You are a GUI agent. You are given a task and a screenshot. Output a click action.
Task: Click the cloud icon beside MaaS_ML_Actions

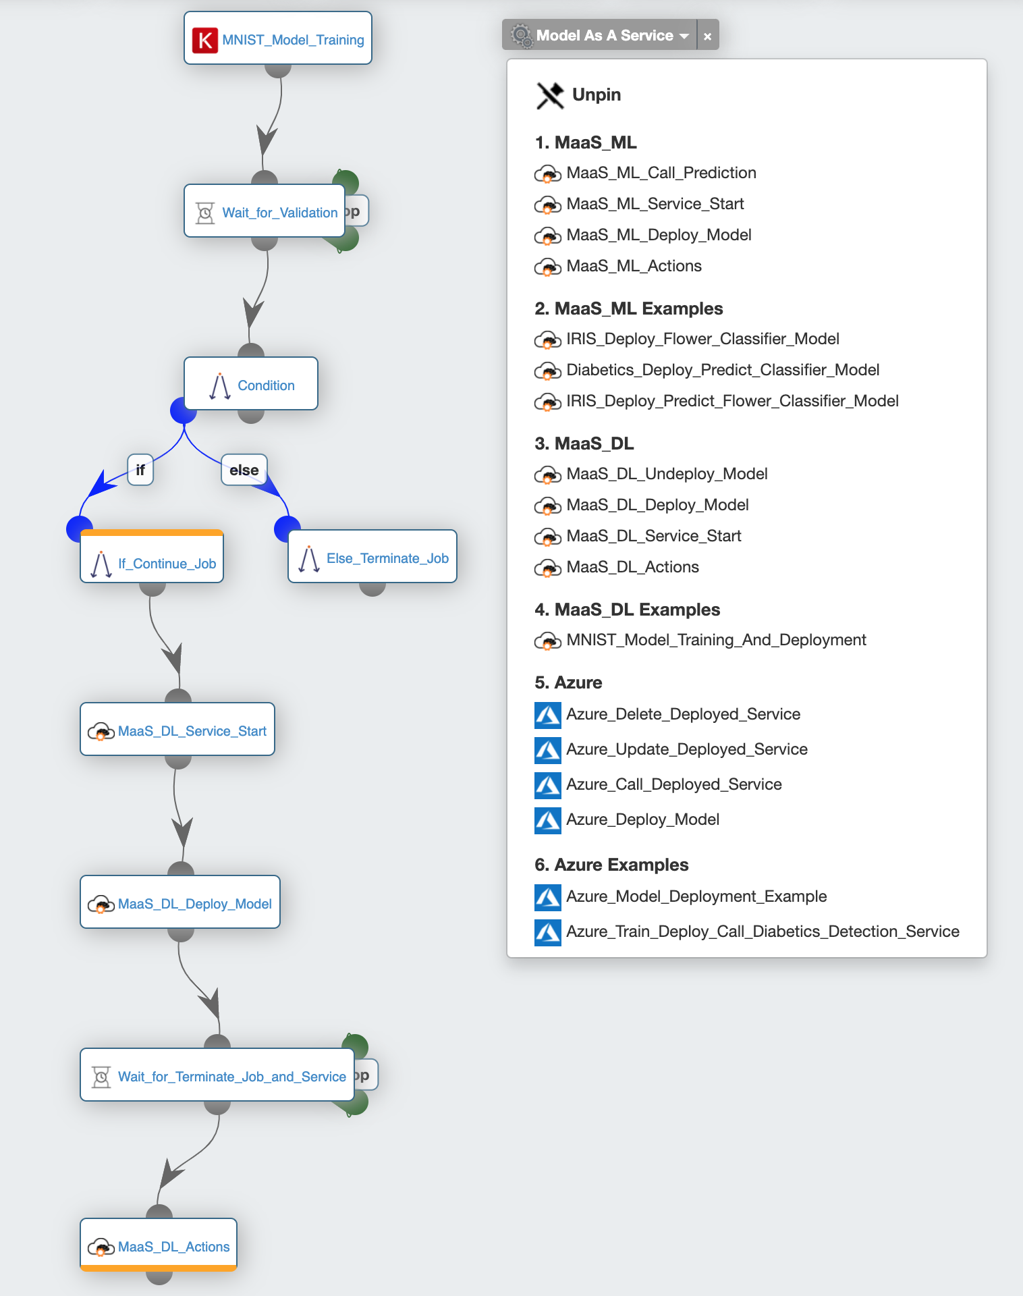(x=547, y=267)
